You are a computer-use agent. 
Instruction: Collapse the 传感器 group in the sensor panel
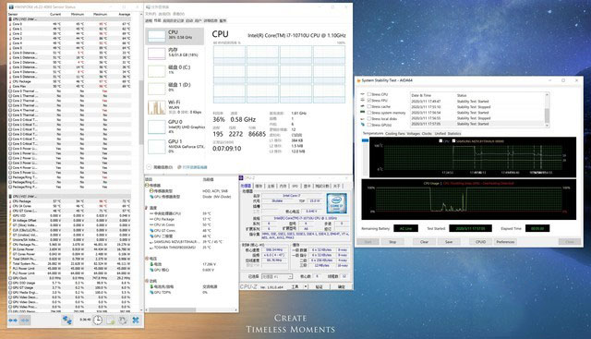(146, 185)
